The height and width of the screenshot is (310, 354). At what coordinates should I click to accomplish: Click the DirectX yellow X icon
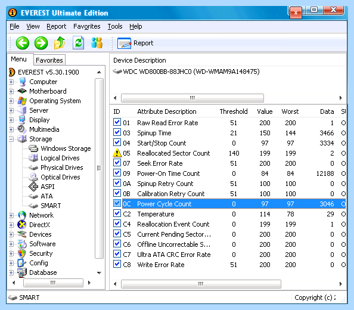22,225
